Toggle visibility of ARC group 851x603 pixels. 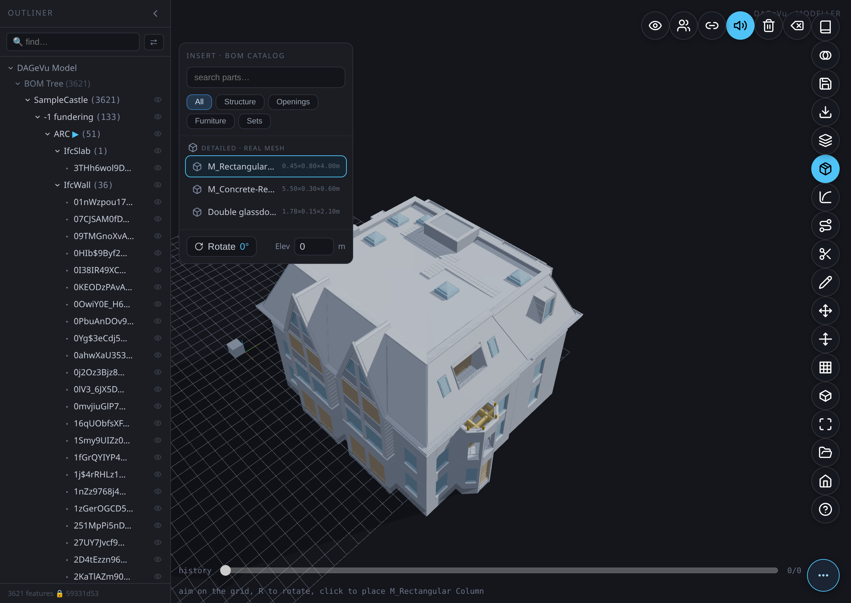[158, 134]
